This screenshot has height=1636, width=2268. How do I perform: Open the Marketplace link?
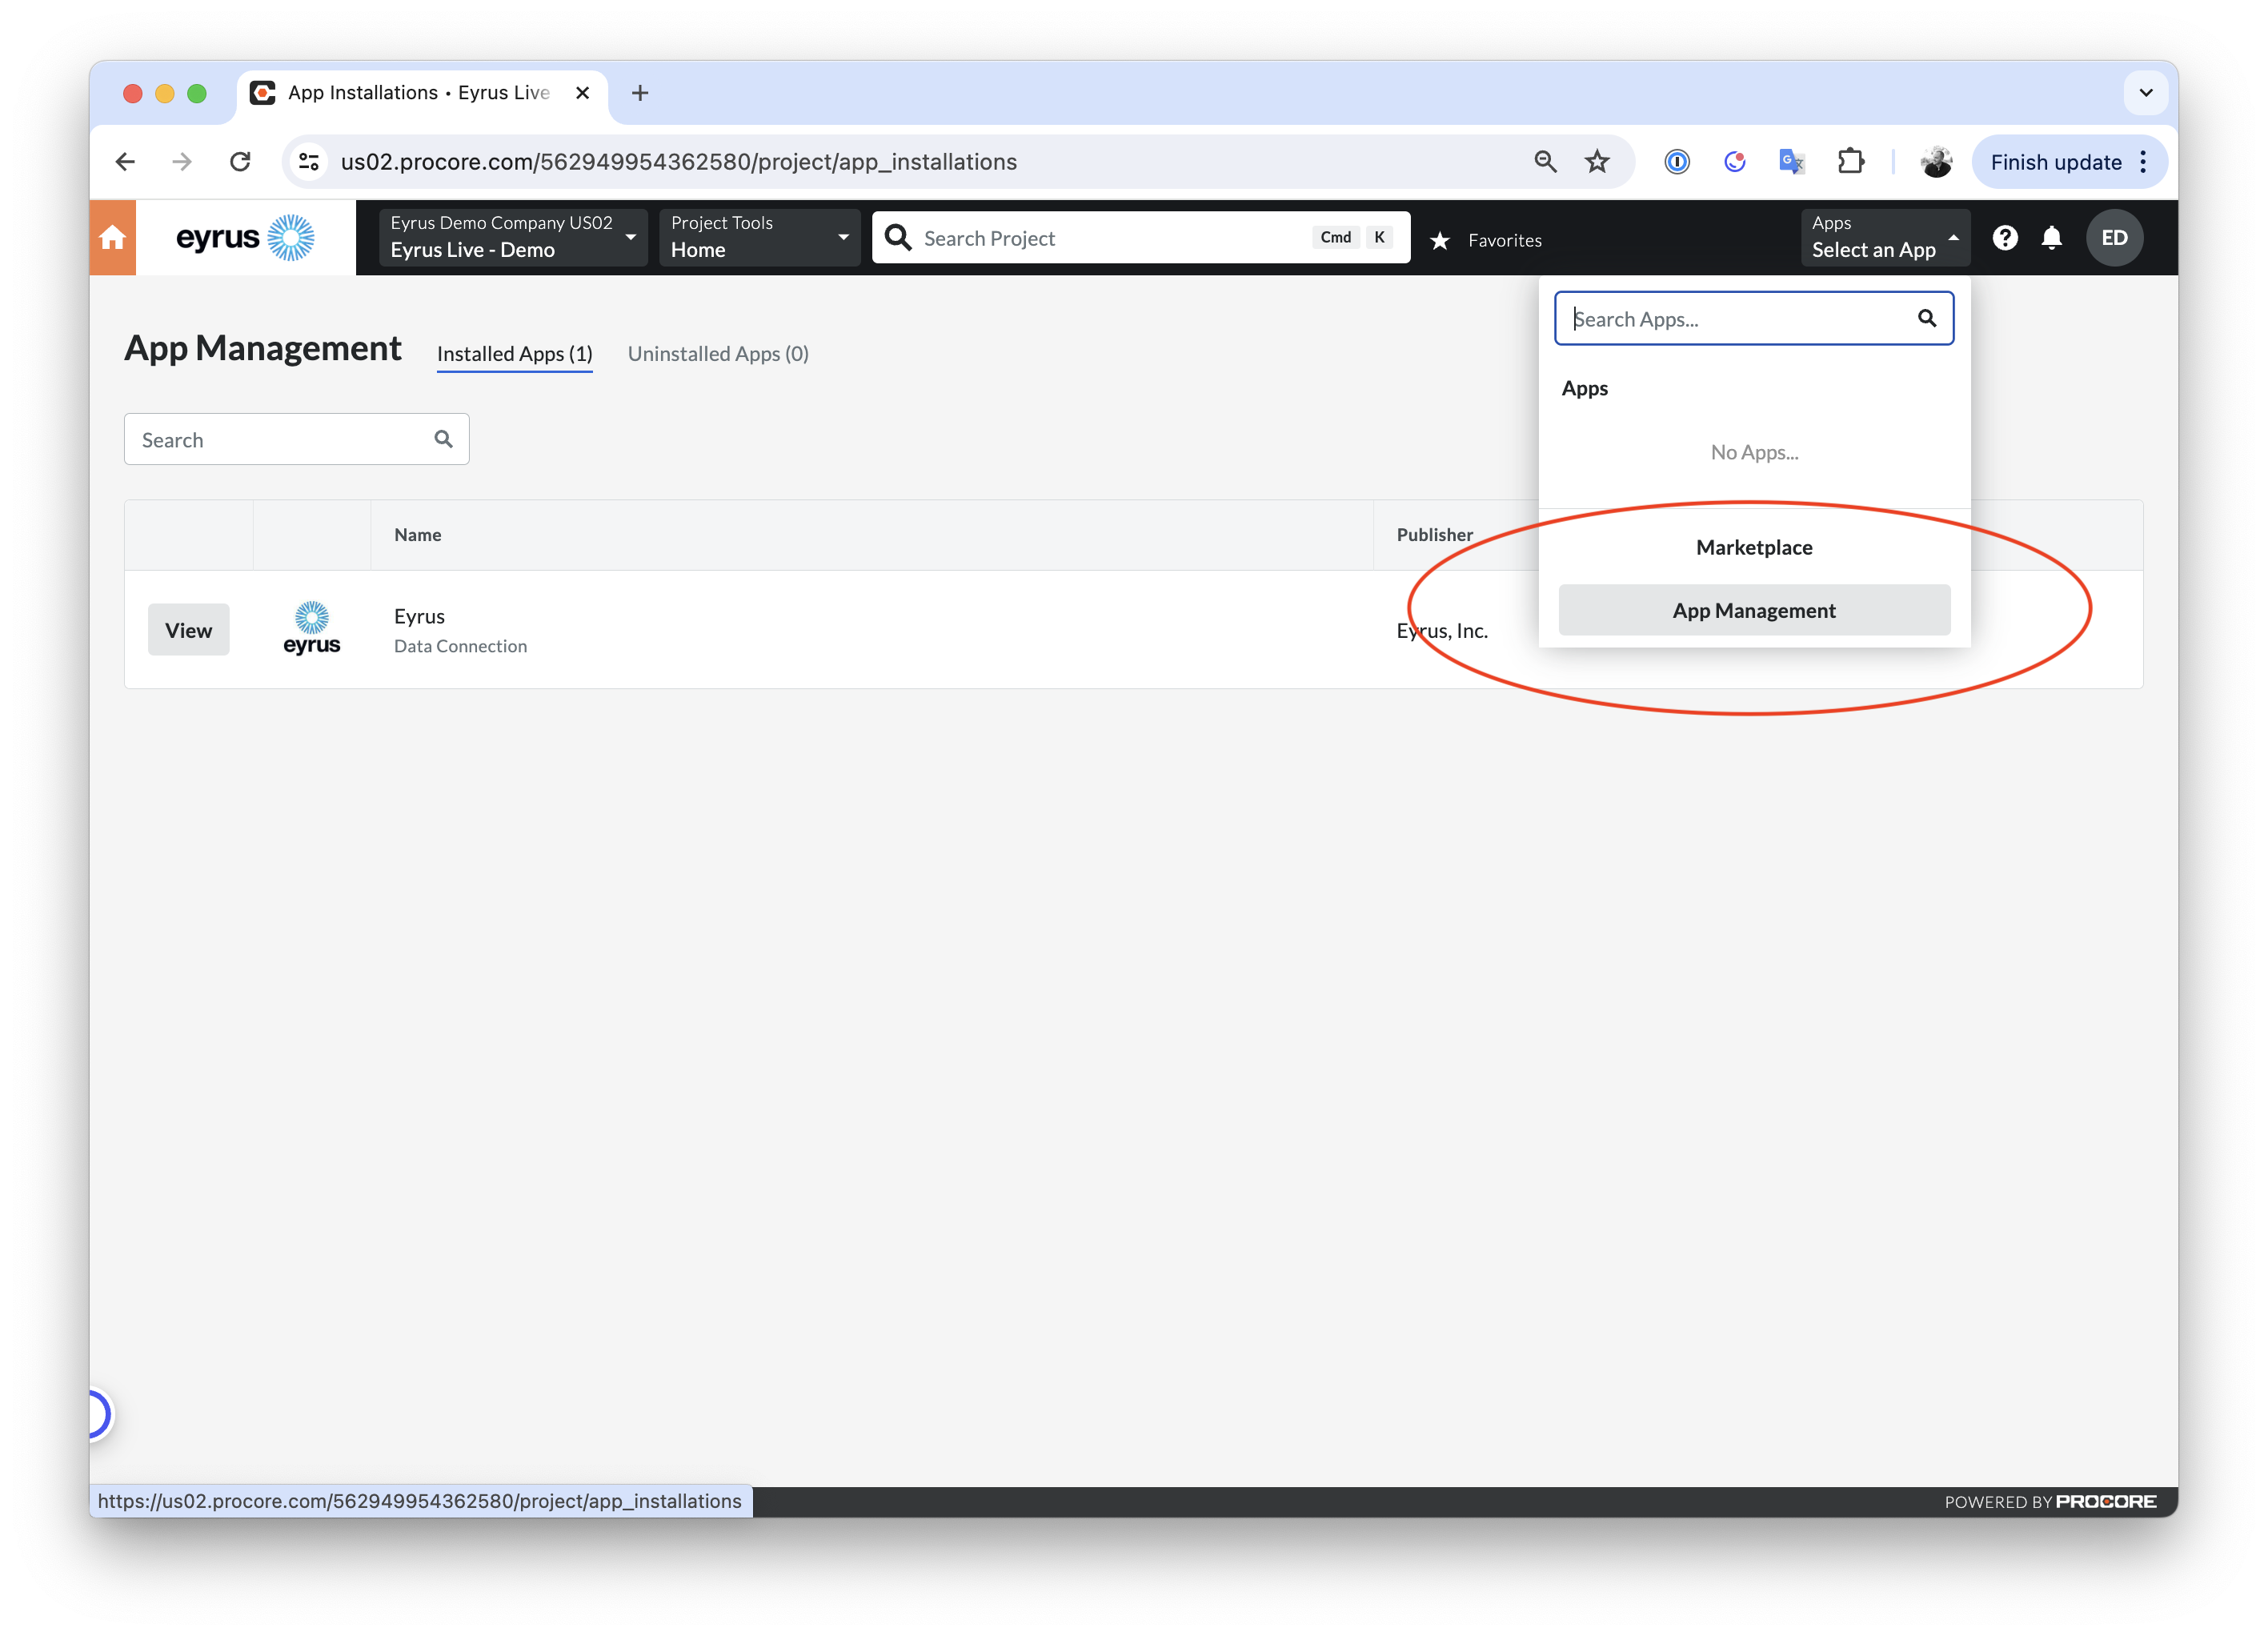[x=1754, y=547]
